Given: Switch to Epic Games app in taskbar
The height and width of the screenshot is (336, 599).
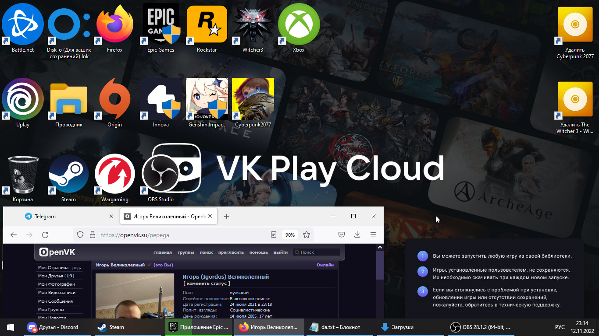Looking at the screenshot, I should click(x=200, y=327).
